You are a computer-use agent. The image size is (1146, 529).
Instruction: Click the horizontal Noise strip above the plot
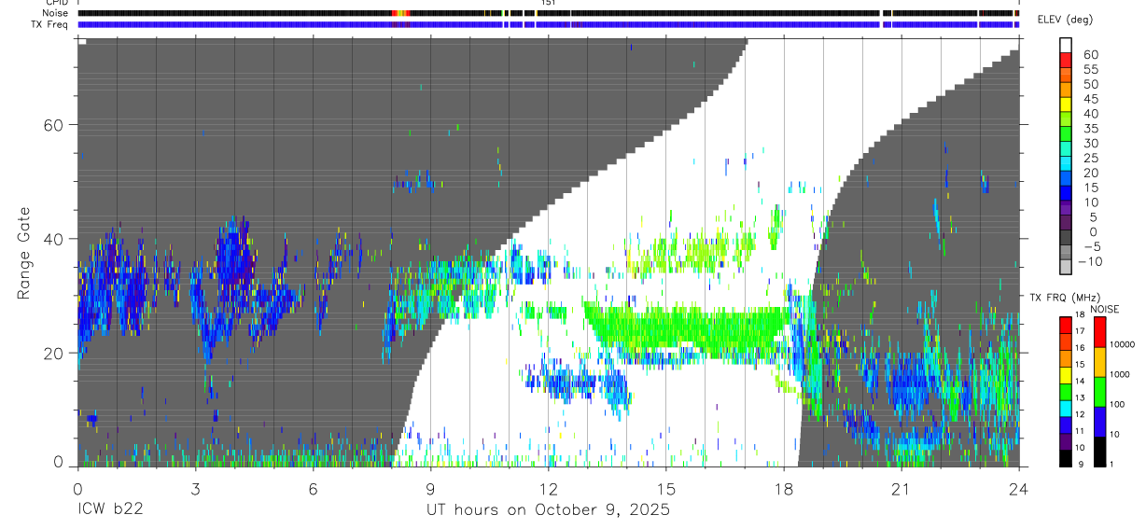(x=548, y=14)
